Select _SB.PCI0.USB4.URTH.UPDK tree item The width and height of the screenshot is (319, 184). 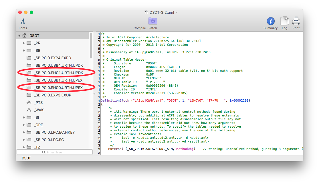(x=52, y=65)
